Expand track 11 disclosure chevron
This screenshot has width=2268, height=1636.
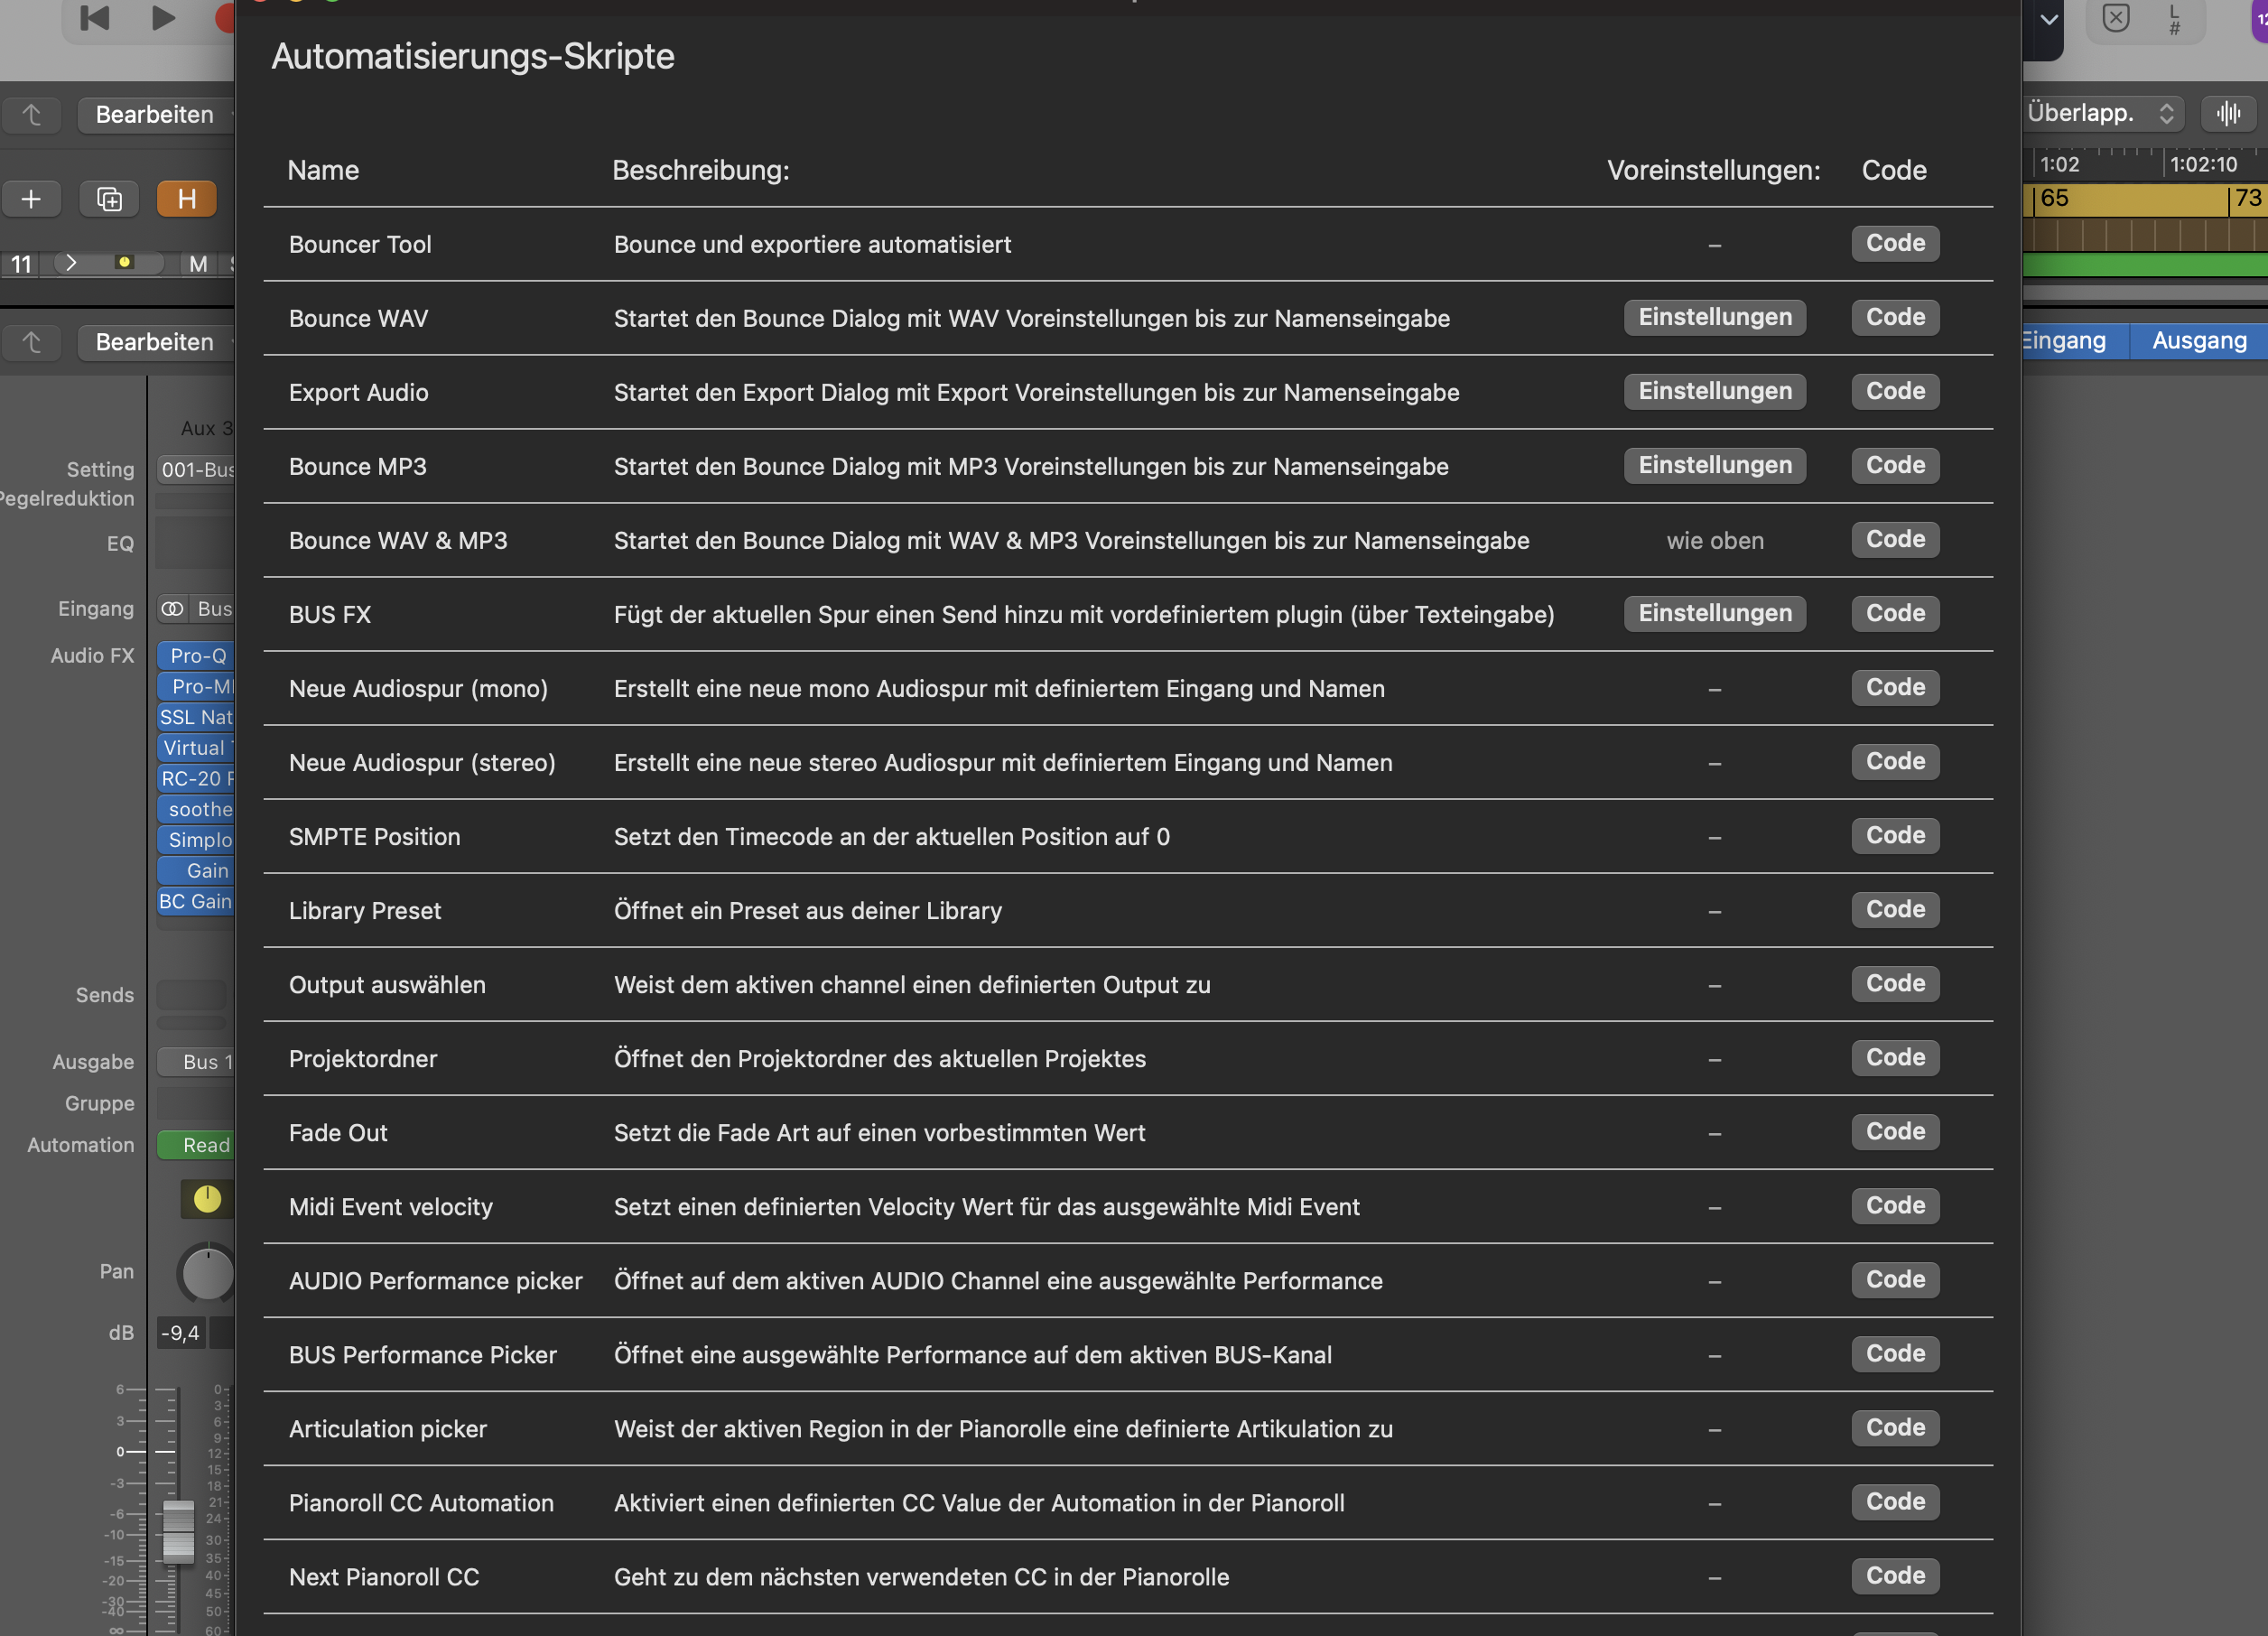point(71,263)
